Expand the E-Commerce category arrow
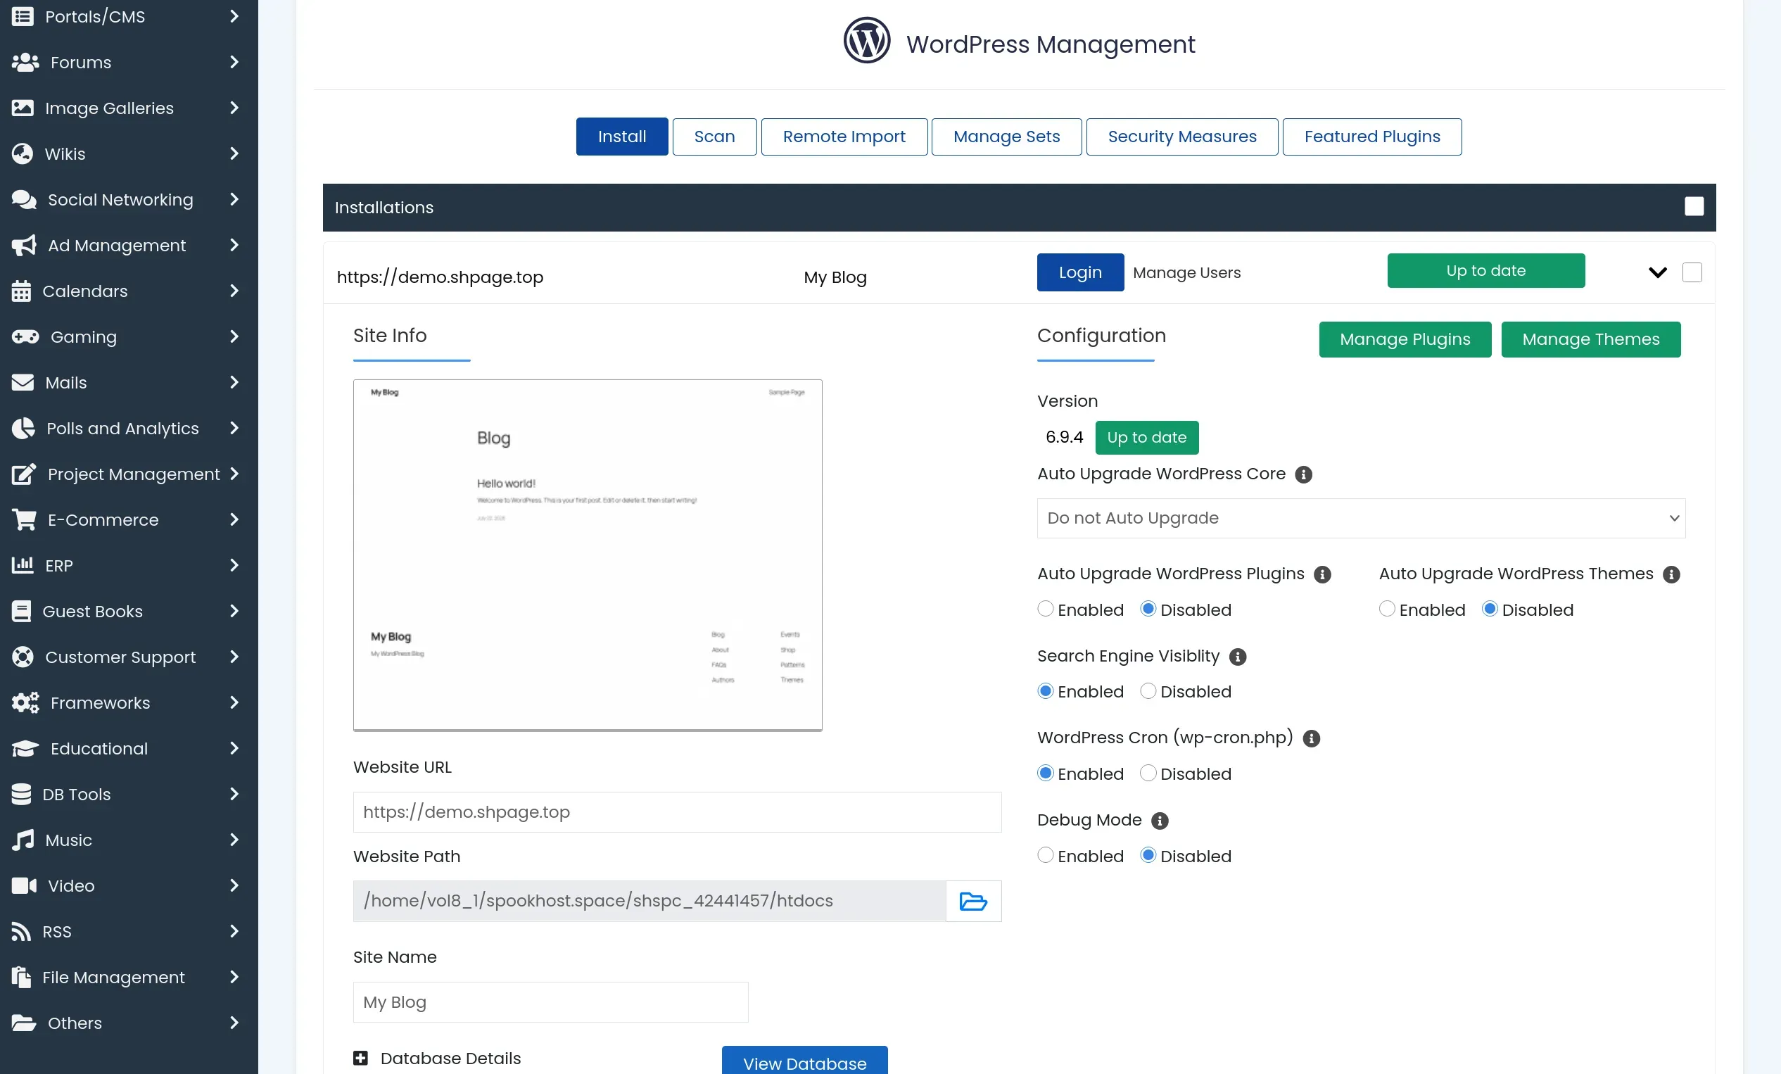 (x=234, y=519)
